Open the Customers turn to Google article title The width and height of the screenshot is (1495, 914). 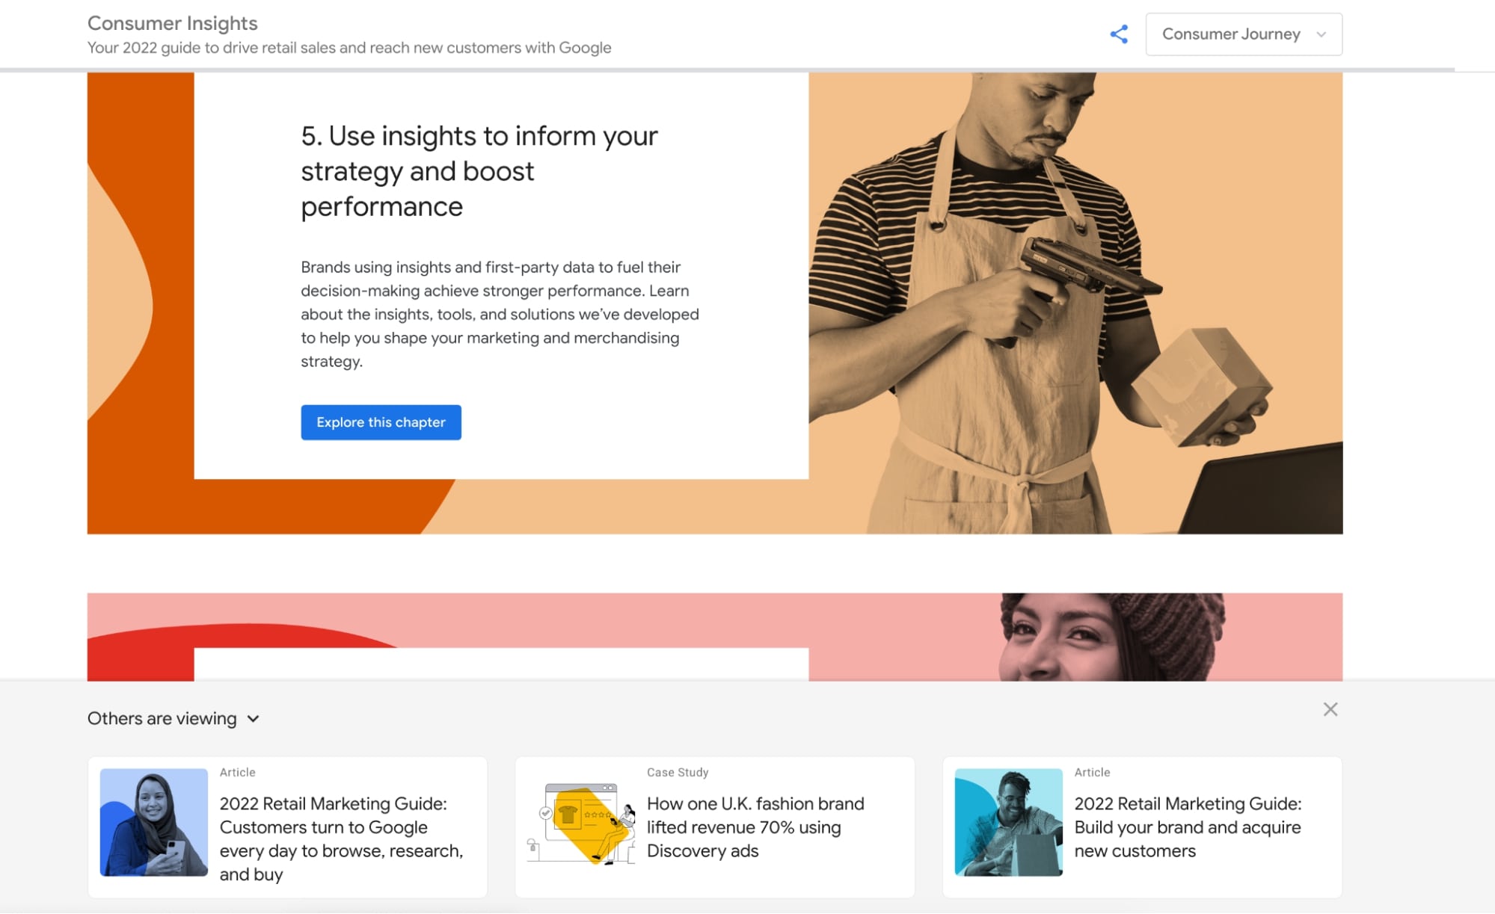click(x=341, y=839)
